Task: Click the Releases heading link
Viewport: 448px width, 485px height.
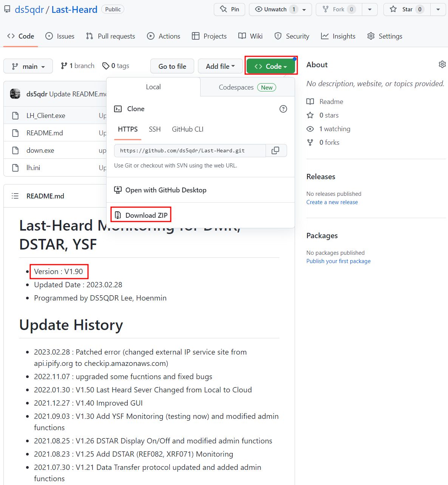Action: 321,177
